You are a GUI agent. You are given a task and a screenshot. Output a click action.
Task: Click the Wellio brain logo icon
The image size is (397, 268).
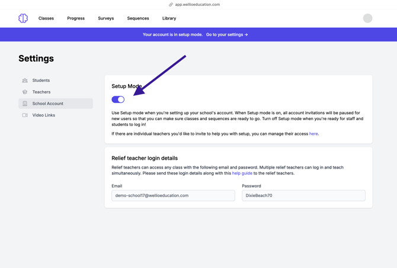[23, 18]
